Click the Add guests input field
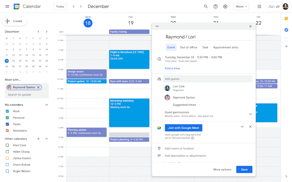Viewport: 292px width, 182px height. tap(208, 79)
